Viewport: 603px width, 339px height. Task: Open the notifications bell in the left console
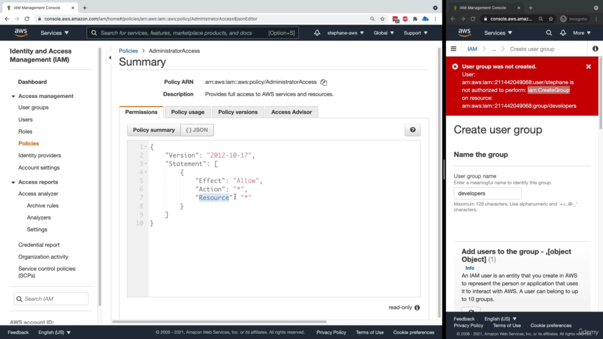pyautogui.click(x=317, y=33)
